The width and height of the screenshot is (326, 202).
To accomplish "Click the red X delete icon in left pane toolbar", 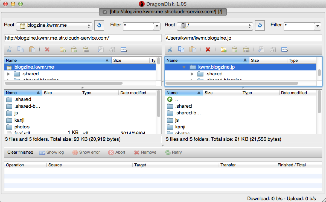I will 47,50.
